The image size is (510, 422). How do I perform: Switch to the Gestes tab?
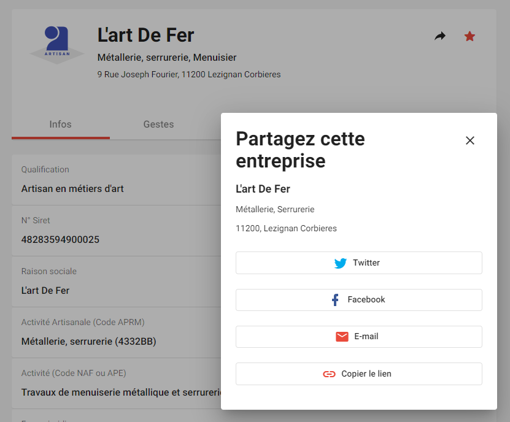[159, 125]
